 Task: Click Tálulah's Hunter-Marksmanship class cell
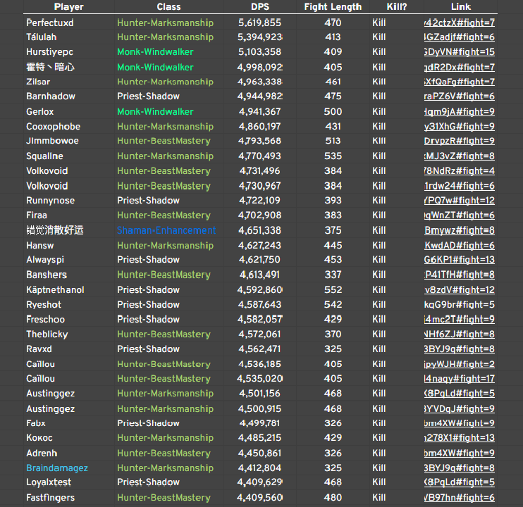[x=165, y=37]
